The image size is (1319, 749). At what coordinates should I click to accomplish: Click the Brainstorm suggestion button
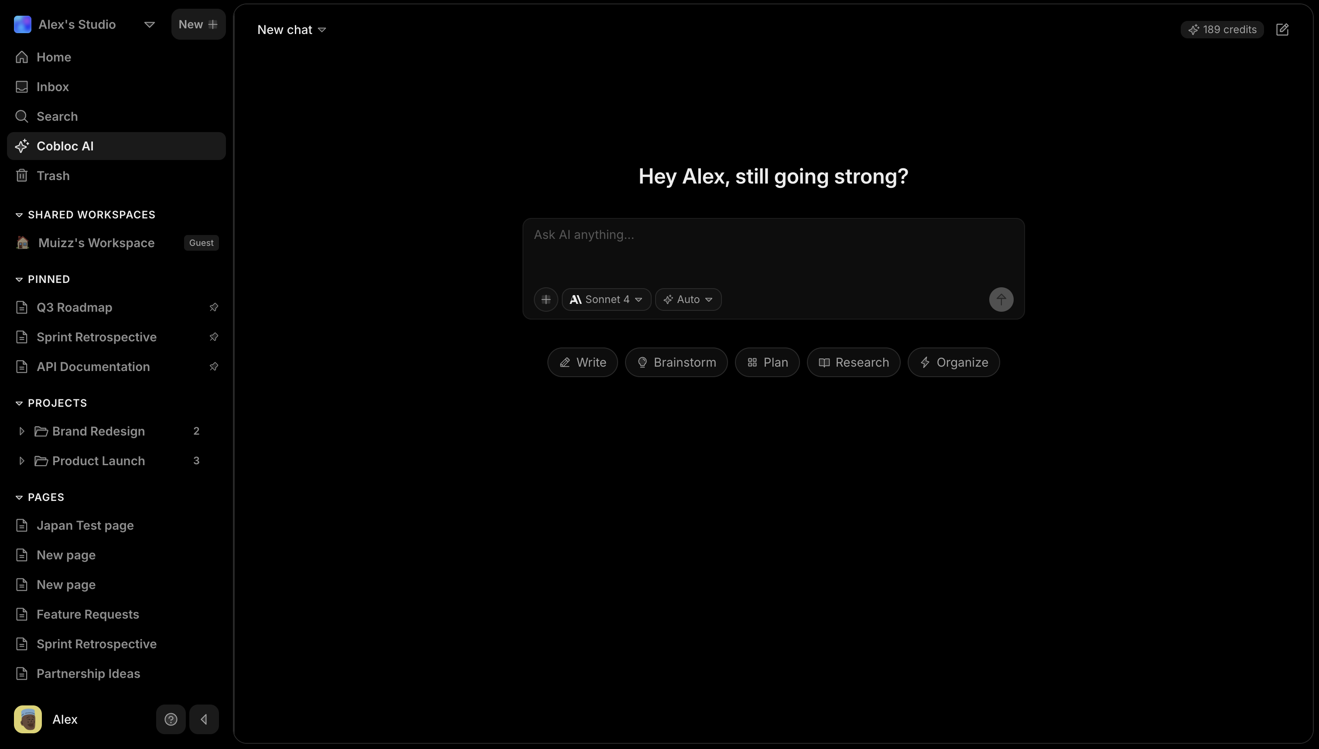click(x=676, y=362)
